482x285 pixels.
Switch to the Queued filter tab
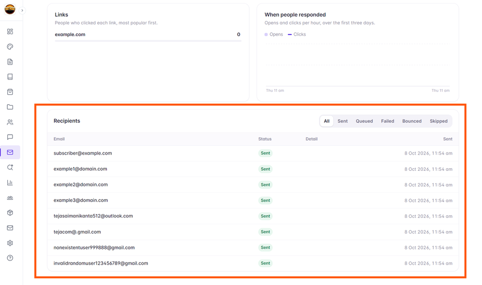(365, 121)
